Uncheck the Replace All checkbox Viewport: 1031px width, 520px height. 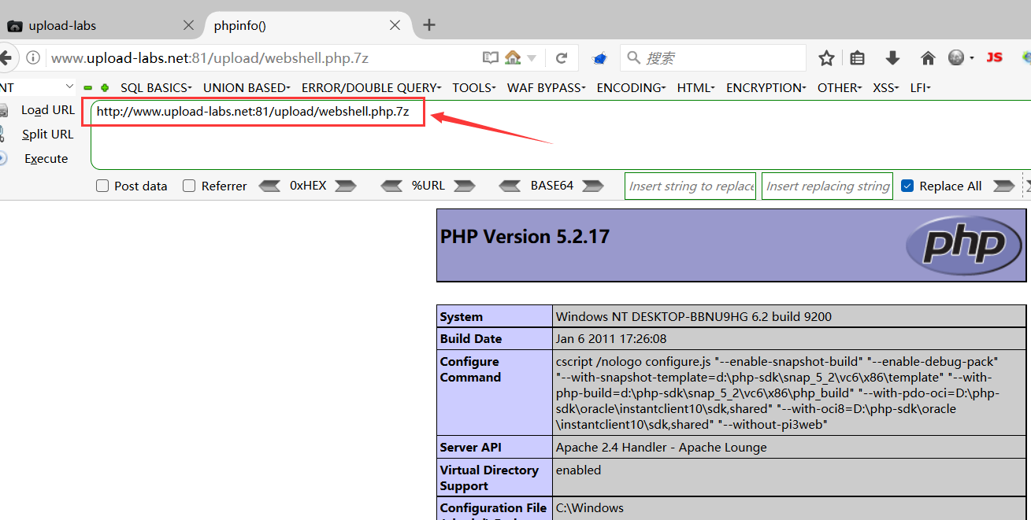pyautogui.click(x=907, y=186)
